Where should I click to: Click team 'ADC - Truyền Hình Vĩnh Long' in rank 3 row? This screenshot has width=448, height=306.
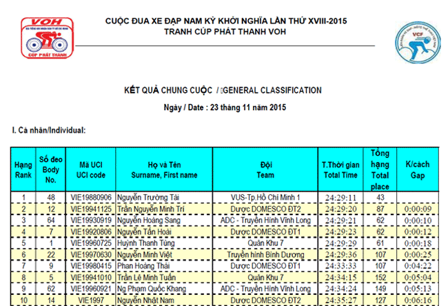click(265, 221)
